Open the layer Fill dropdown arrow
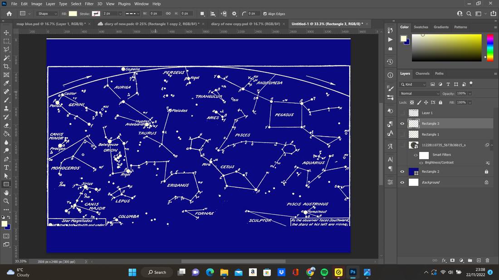Viewport: 499px width, 280px height. coord(470,103)
